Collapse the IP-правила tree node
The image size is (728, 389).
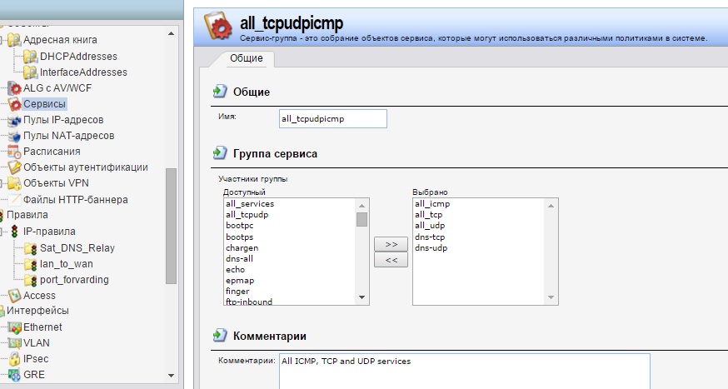pyautogui.click(x=2, y=232)
